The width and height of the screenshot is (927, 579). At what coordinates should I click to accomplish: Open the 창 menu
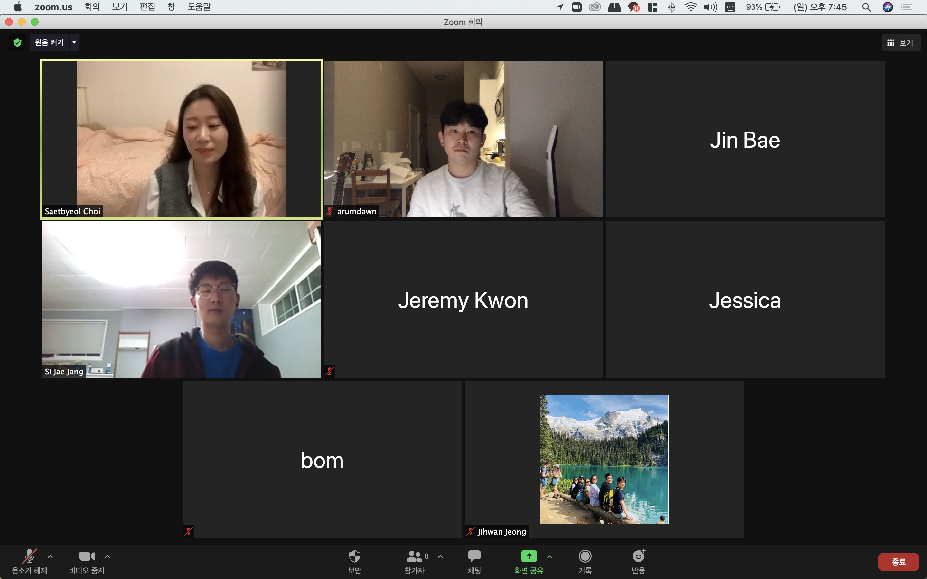pyautogui.click(x=171, y=7)
